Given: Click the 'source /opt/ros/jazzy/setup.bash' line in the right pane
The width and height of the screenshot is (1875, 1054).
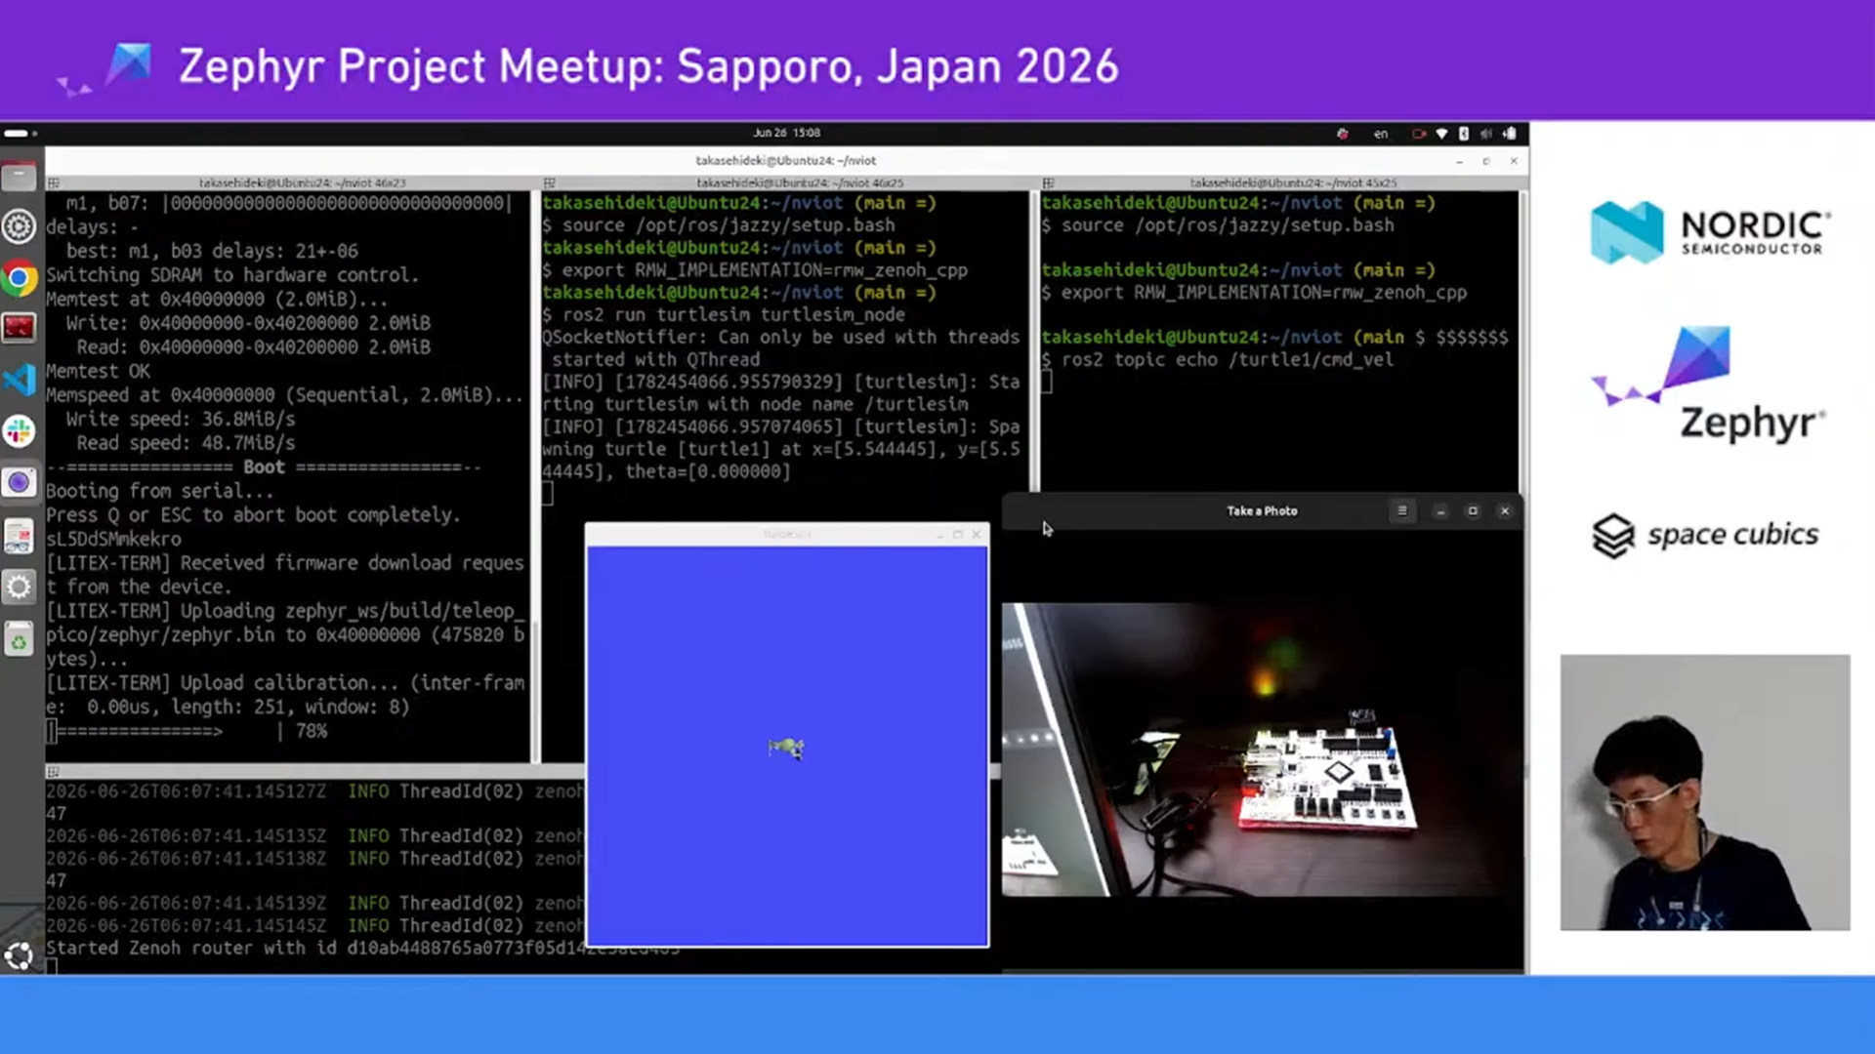Looking at the screenshot, I should [x=1228, y=225].
